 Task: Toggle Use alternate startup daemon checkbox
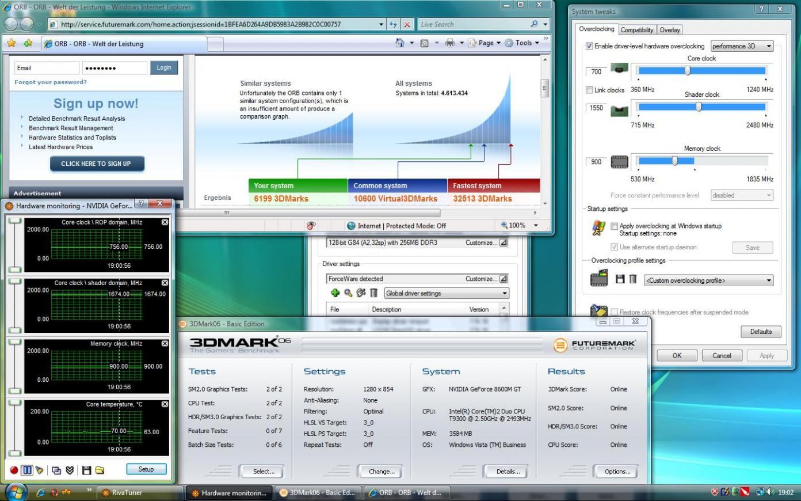(615, 247)
